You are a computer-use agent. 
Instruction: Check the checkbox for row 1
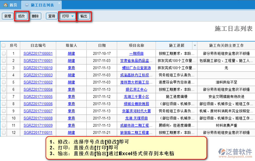(x=3, y=53)
